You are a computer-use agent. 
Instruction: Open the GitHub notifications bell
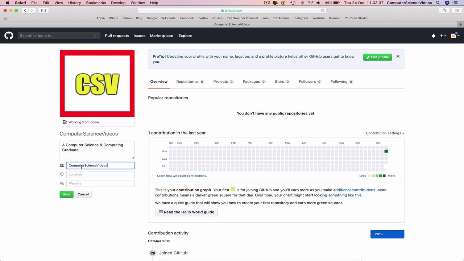(434, 36)
